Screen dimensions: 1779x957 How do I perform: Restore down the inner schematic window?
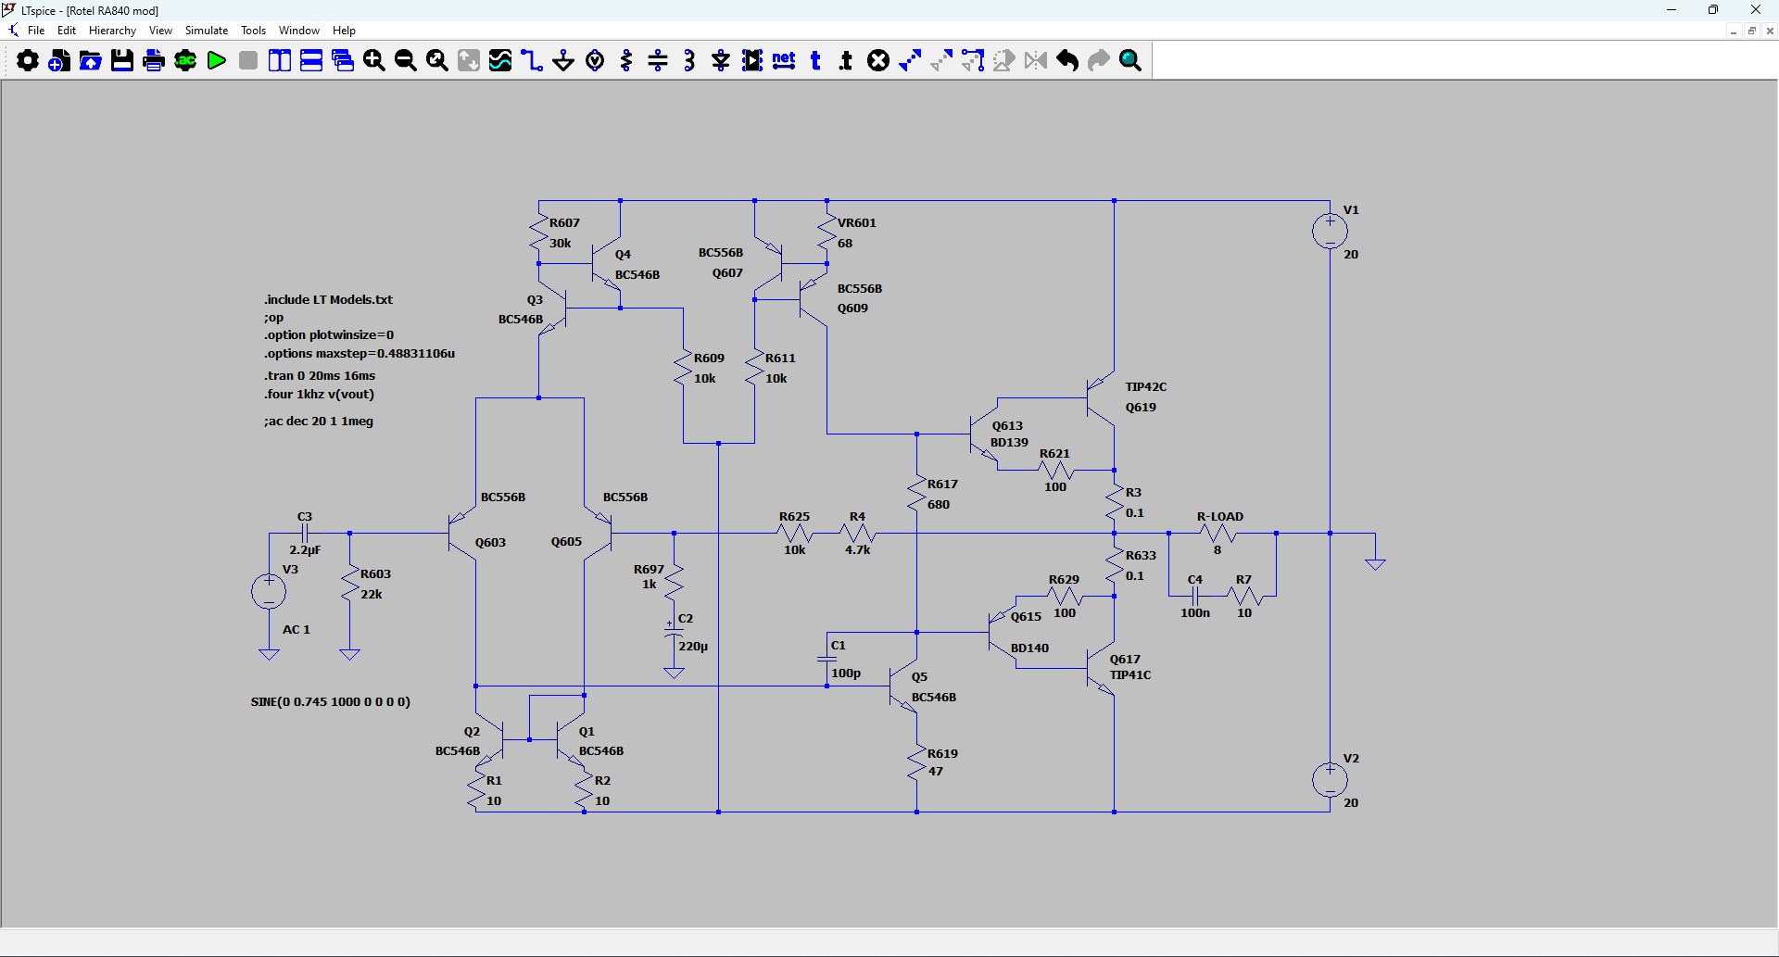coord(1752,31)
